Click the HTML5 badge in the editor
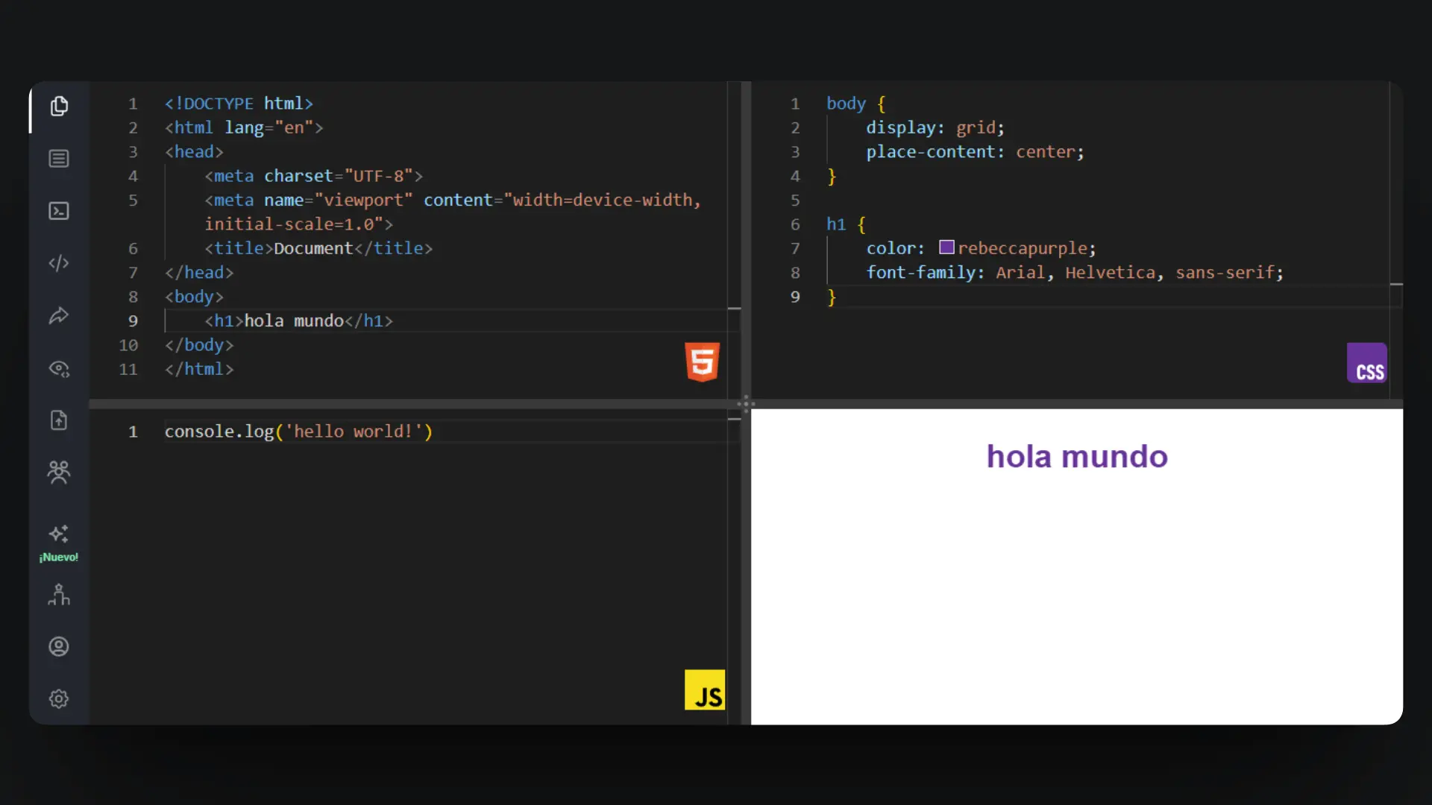1432x805 pixels. (702, 363)
